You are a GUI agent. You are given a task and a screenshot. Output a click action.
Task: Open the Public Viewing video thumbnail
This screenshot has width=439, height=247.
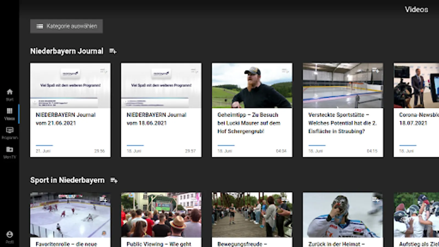[161, 215]
